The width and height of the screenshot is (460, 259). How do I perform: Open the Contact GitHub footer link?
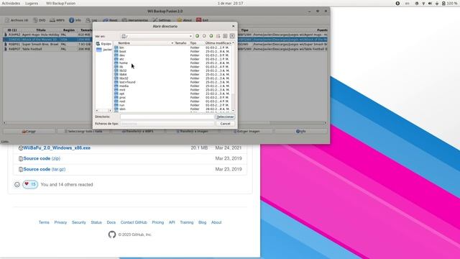click(x=134, y=222)
